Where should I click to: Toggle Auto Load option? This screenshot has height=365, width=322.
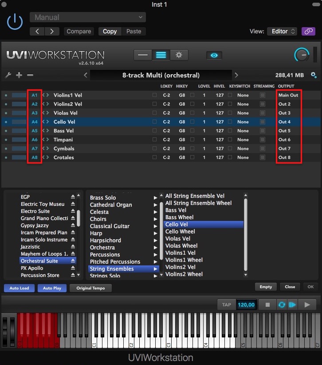[x=19, y=288]
